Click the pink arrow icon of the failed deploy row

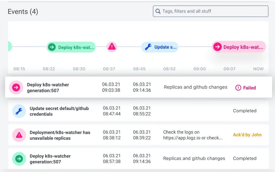click(16, 87)
